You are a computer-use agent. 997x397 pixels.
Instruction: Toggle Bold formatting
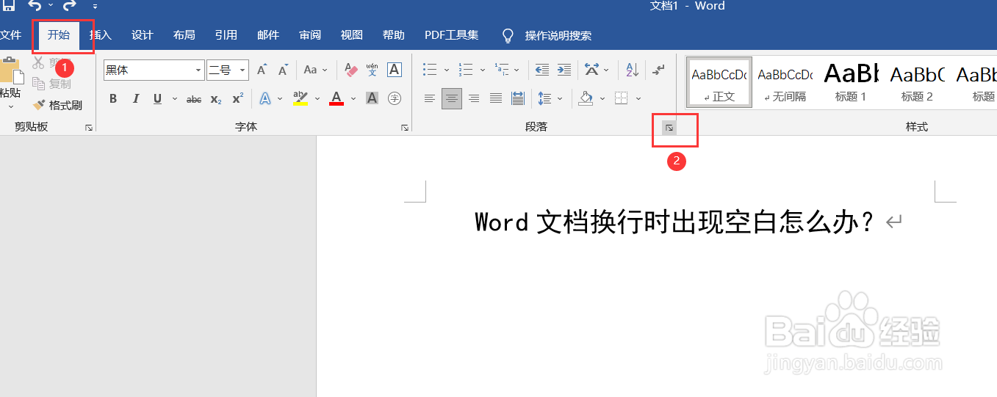pyautogui.click(x=113, y=98)
